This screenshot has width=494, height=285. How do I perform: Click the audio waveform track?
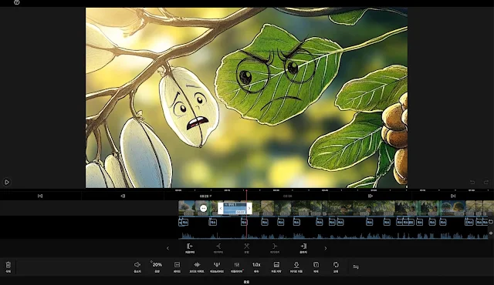pos(333,236)
